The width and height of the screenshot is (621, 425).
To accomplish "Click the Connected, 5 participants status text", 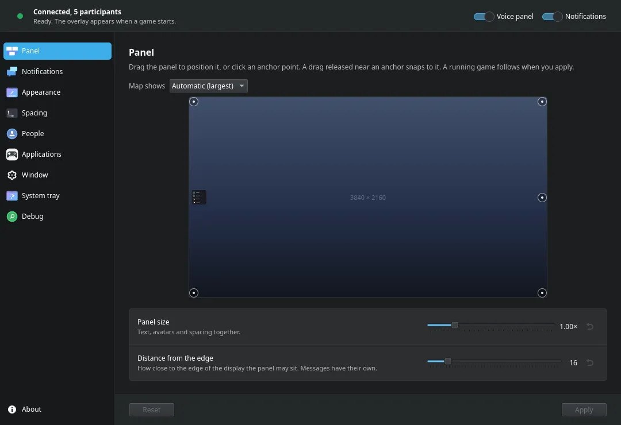I will point(77,12).
